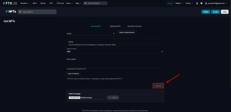The image size is (231, 112).
Task: Open the Show My Collections tab
Action: coord(135,26)
